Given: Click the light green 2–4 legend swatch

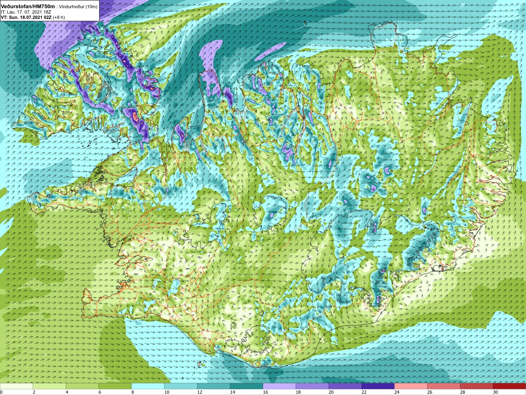Looking at the screenshot, I should 49,386.
